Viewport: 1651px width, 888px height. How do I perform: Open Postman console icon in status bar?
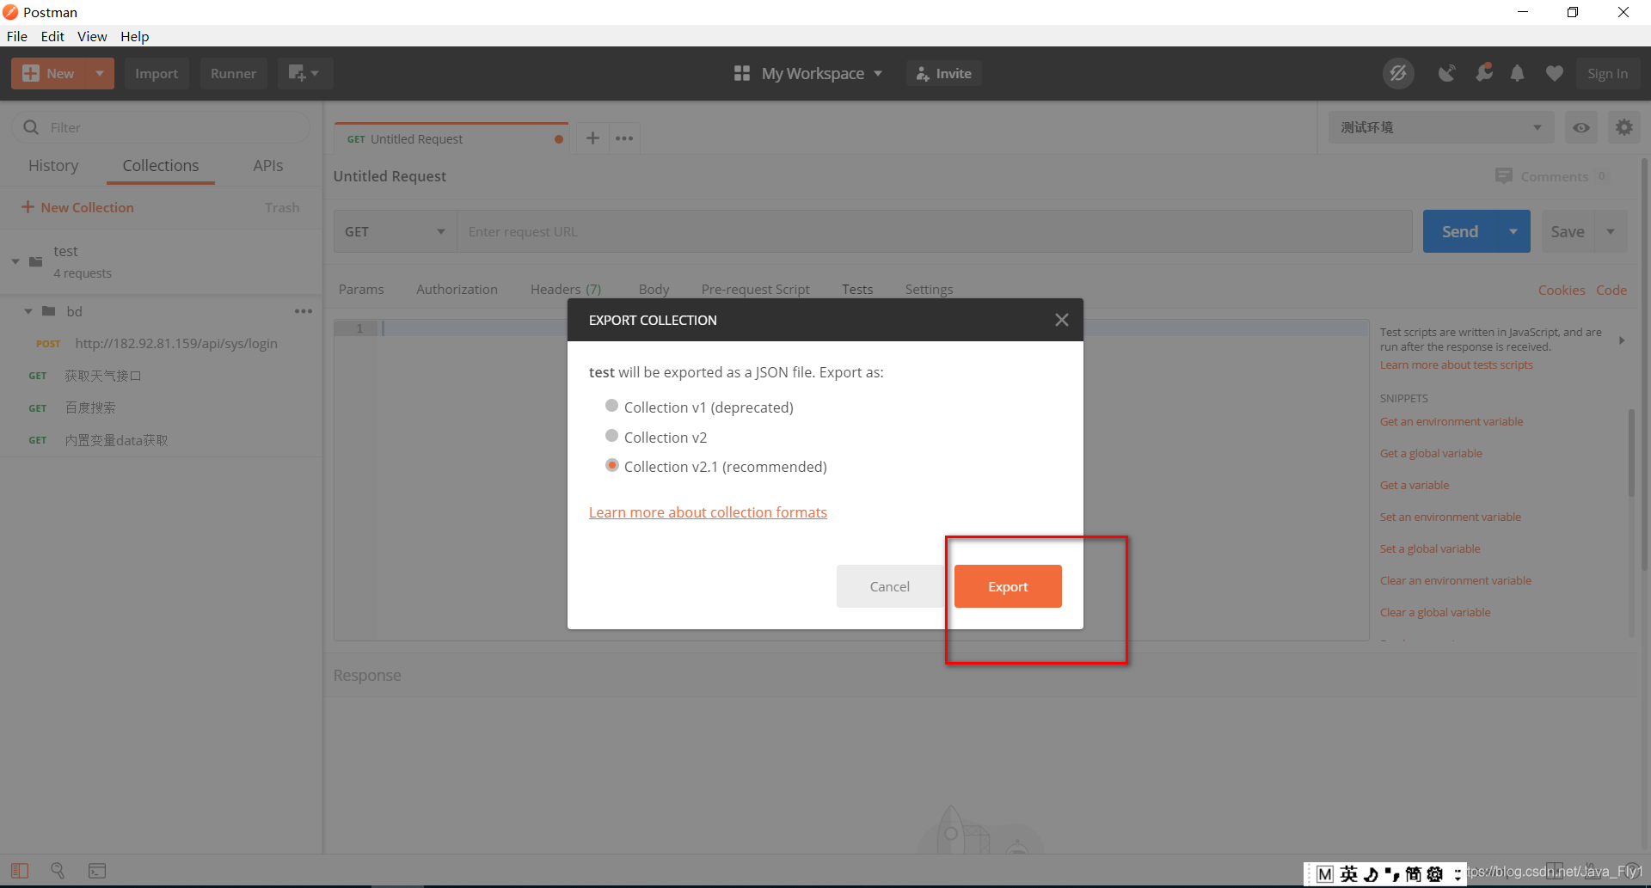tap(97, 871)
